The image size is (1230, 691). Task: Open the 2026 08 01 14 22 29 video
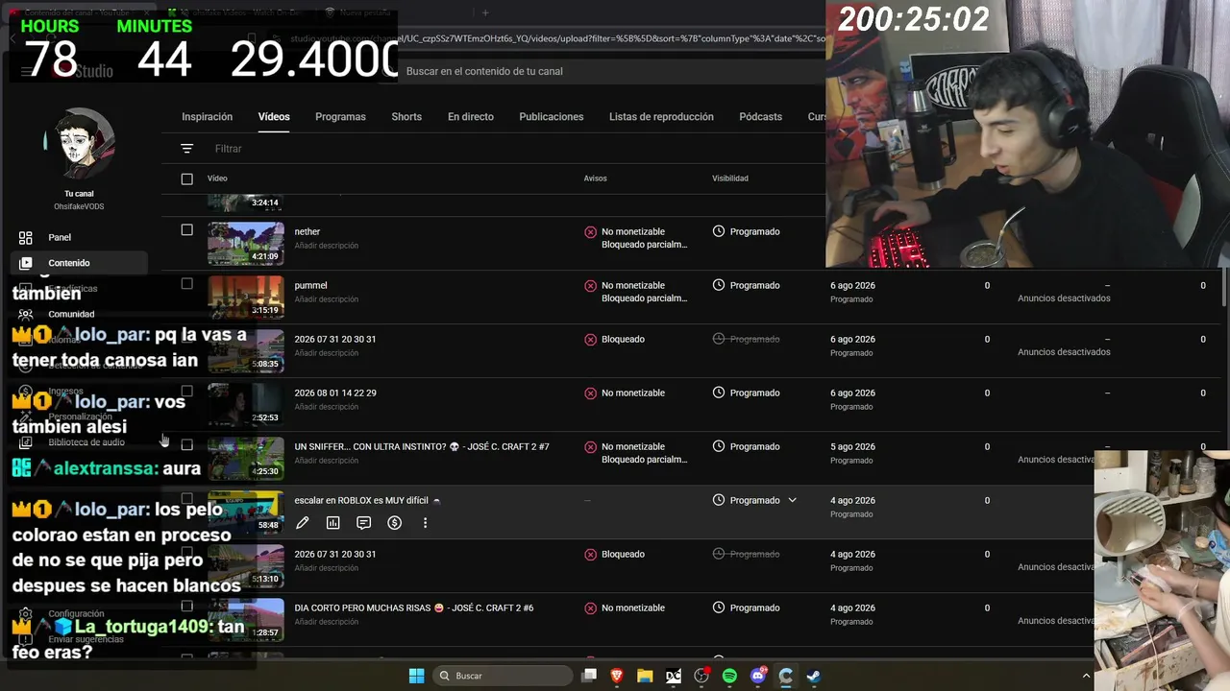click(335, 393)
